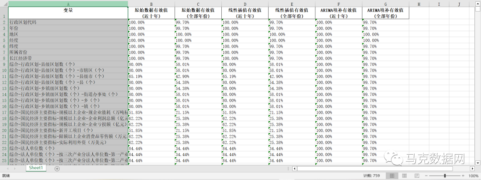This screenshot has height=180, width=481.
Task: Click 线性插值有效值(全部年份) header cell
Action: pyautogui.click(x=292, y=13)
